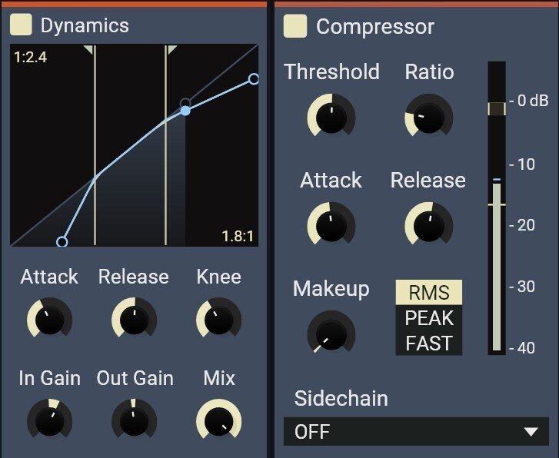Click the left threshold marker triangle
559x458 pixels.
(x=89, y=50)
